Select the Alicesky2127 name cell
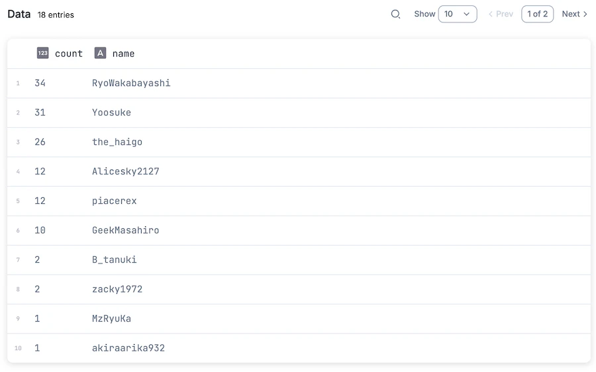 (125, 171)
